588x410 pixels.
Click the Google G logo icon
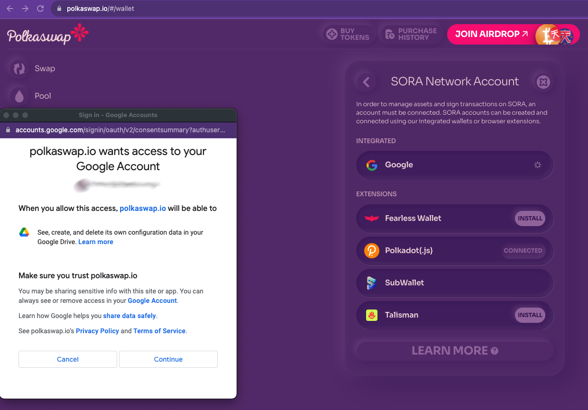tap(372, 165)
